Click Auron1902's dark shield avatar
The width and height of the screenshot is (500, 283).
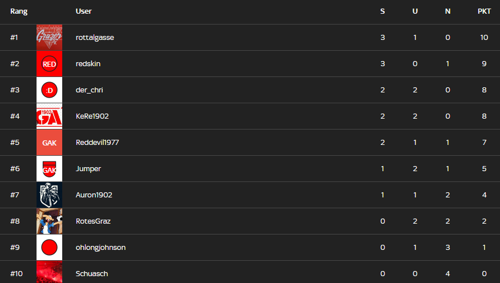pyautogui.click(x=49, y=195)
